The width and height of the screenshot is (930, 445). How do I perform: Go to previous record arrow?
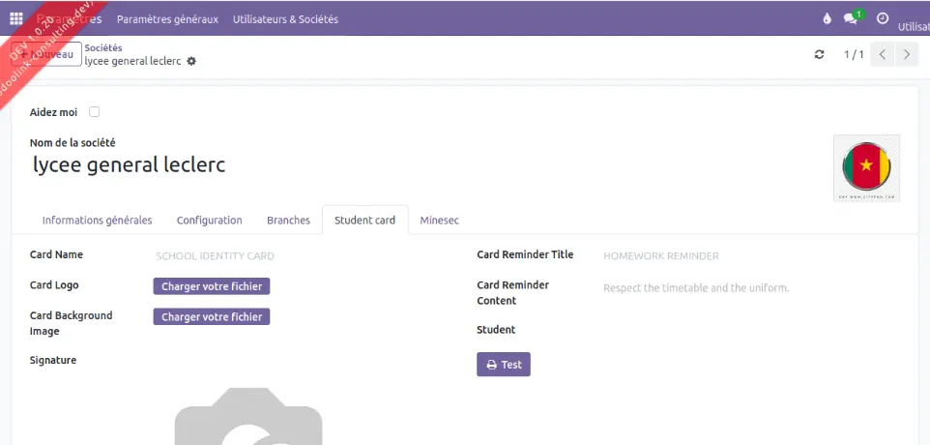point(883,54)
